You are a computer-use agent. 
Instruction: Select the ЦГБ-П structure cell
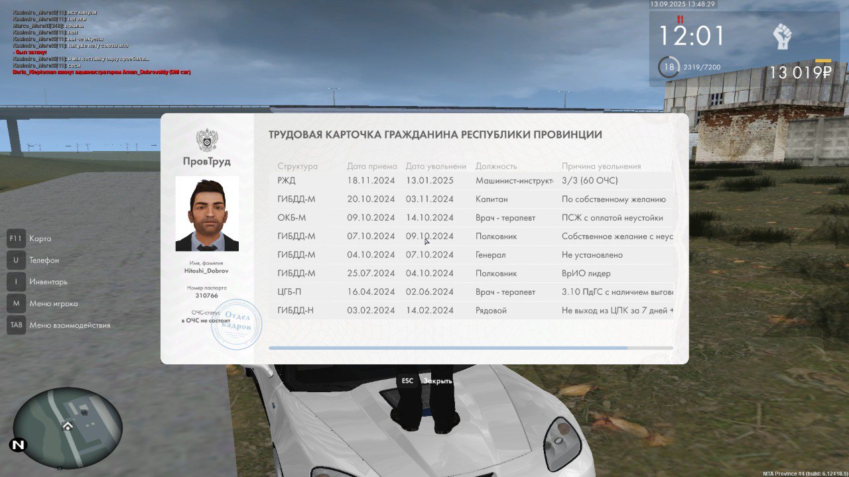pos(291,291)
